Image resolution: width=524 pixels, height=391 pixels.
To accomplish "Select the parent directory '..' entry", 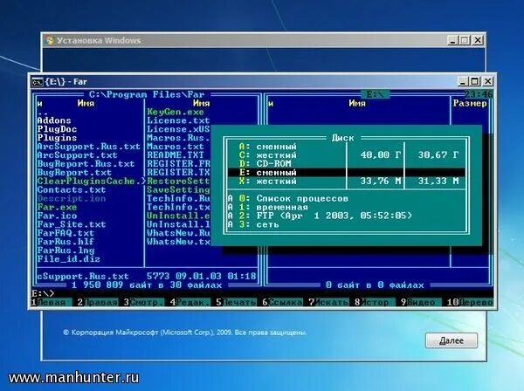I will (x=43, y=113).
